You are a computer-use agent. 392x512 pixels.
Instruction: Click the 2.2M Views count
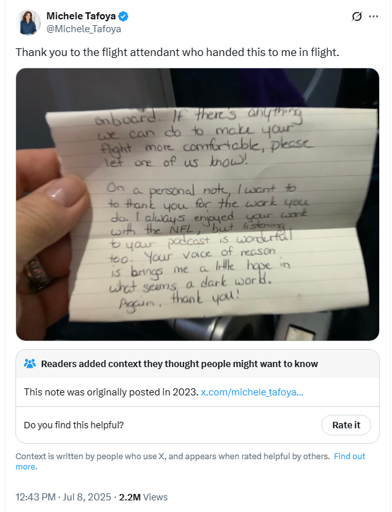point(141,497)
